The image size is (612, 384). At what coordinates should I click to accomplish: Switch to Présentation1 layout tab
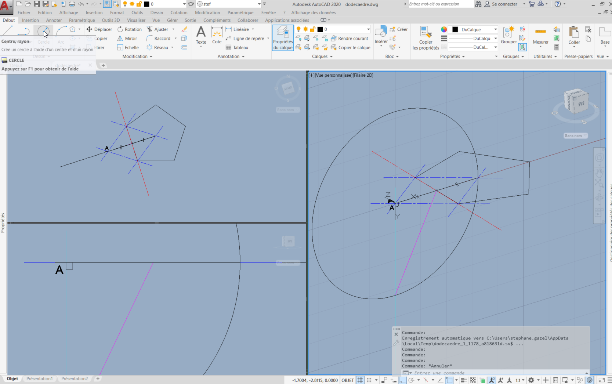(39, 378)
